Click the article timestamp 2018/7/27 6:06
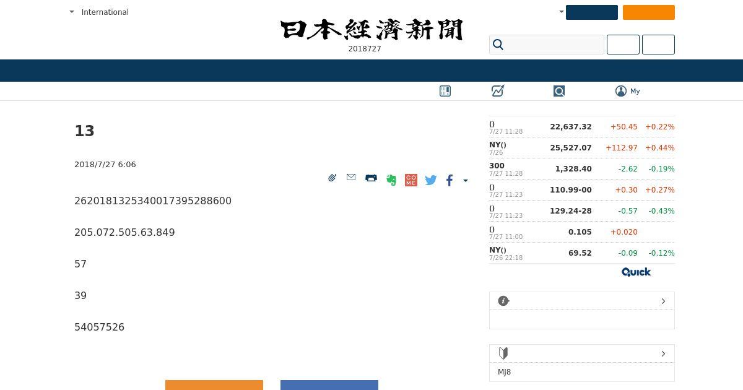743x390 pixels. 105,165
